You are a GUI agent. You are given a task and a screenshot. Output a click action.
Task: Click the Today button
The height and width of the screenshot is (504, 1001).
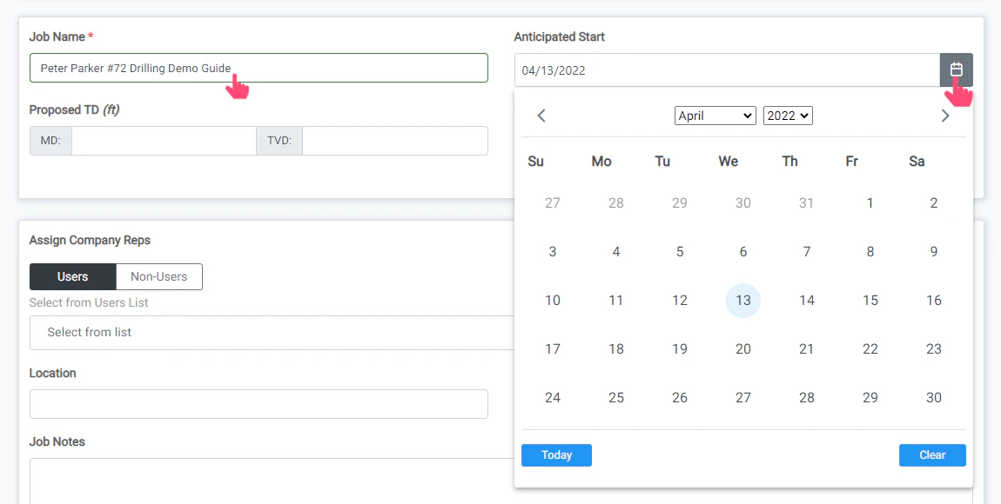[556, 454]
